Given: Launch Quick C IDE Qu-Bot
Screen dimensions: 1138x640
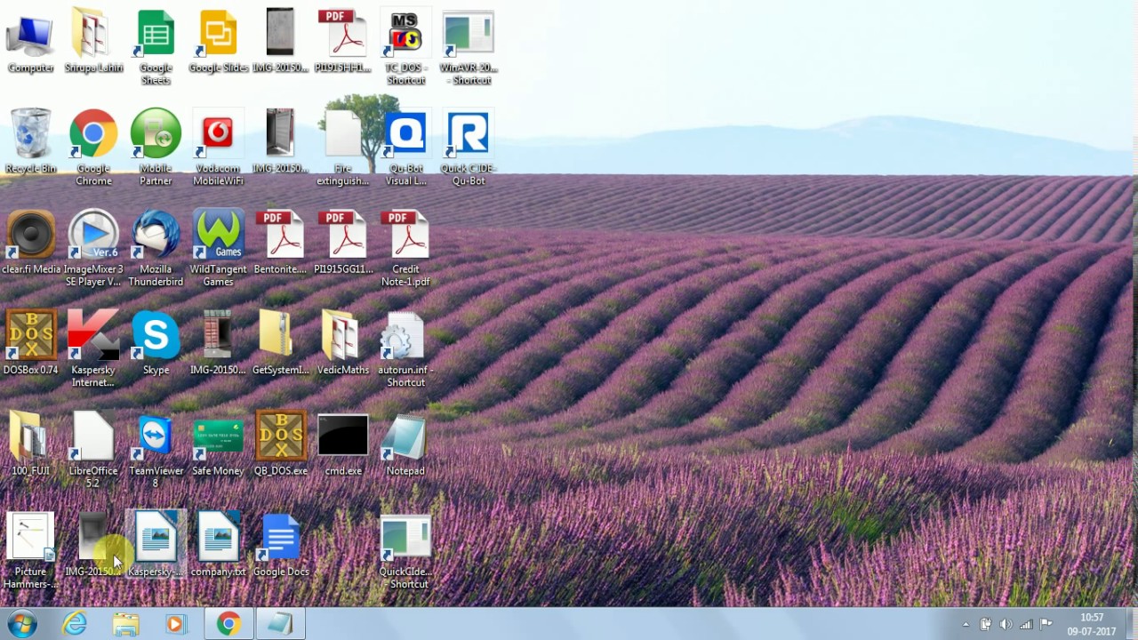Looking at the screenshot, I should click(469, 148).
